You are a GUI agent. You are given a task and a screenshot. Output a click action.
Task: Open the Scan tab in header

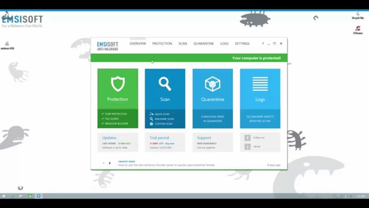[x=183, y=44]
